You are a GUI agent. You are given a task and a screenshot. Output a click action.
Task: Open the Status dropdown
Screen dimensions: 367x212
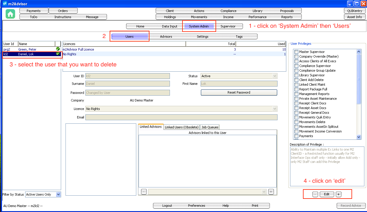coord(275,76)
